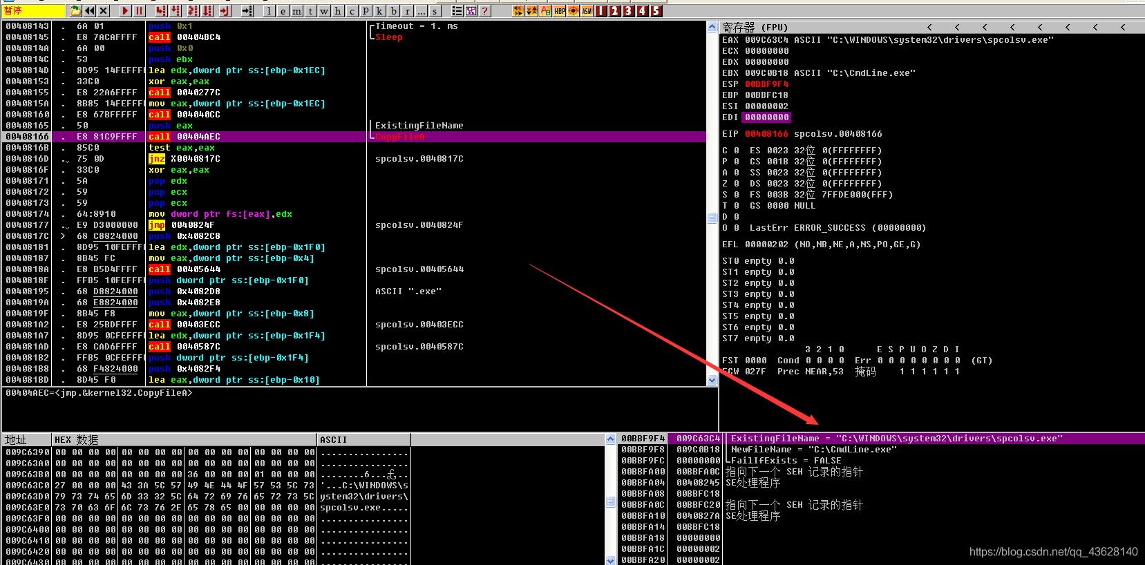Image resolution: width=1145 pixels, height=565 pixels.
Task: Click the disassembly scrollbar down arrow
Action: 712,380
